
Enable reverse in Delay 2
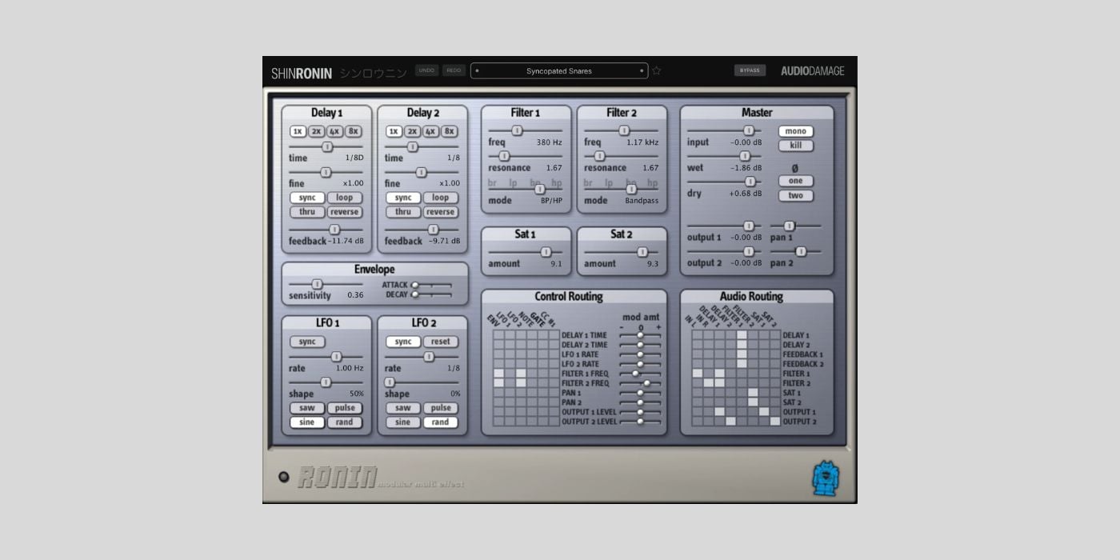click(441, 212)
